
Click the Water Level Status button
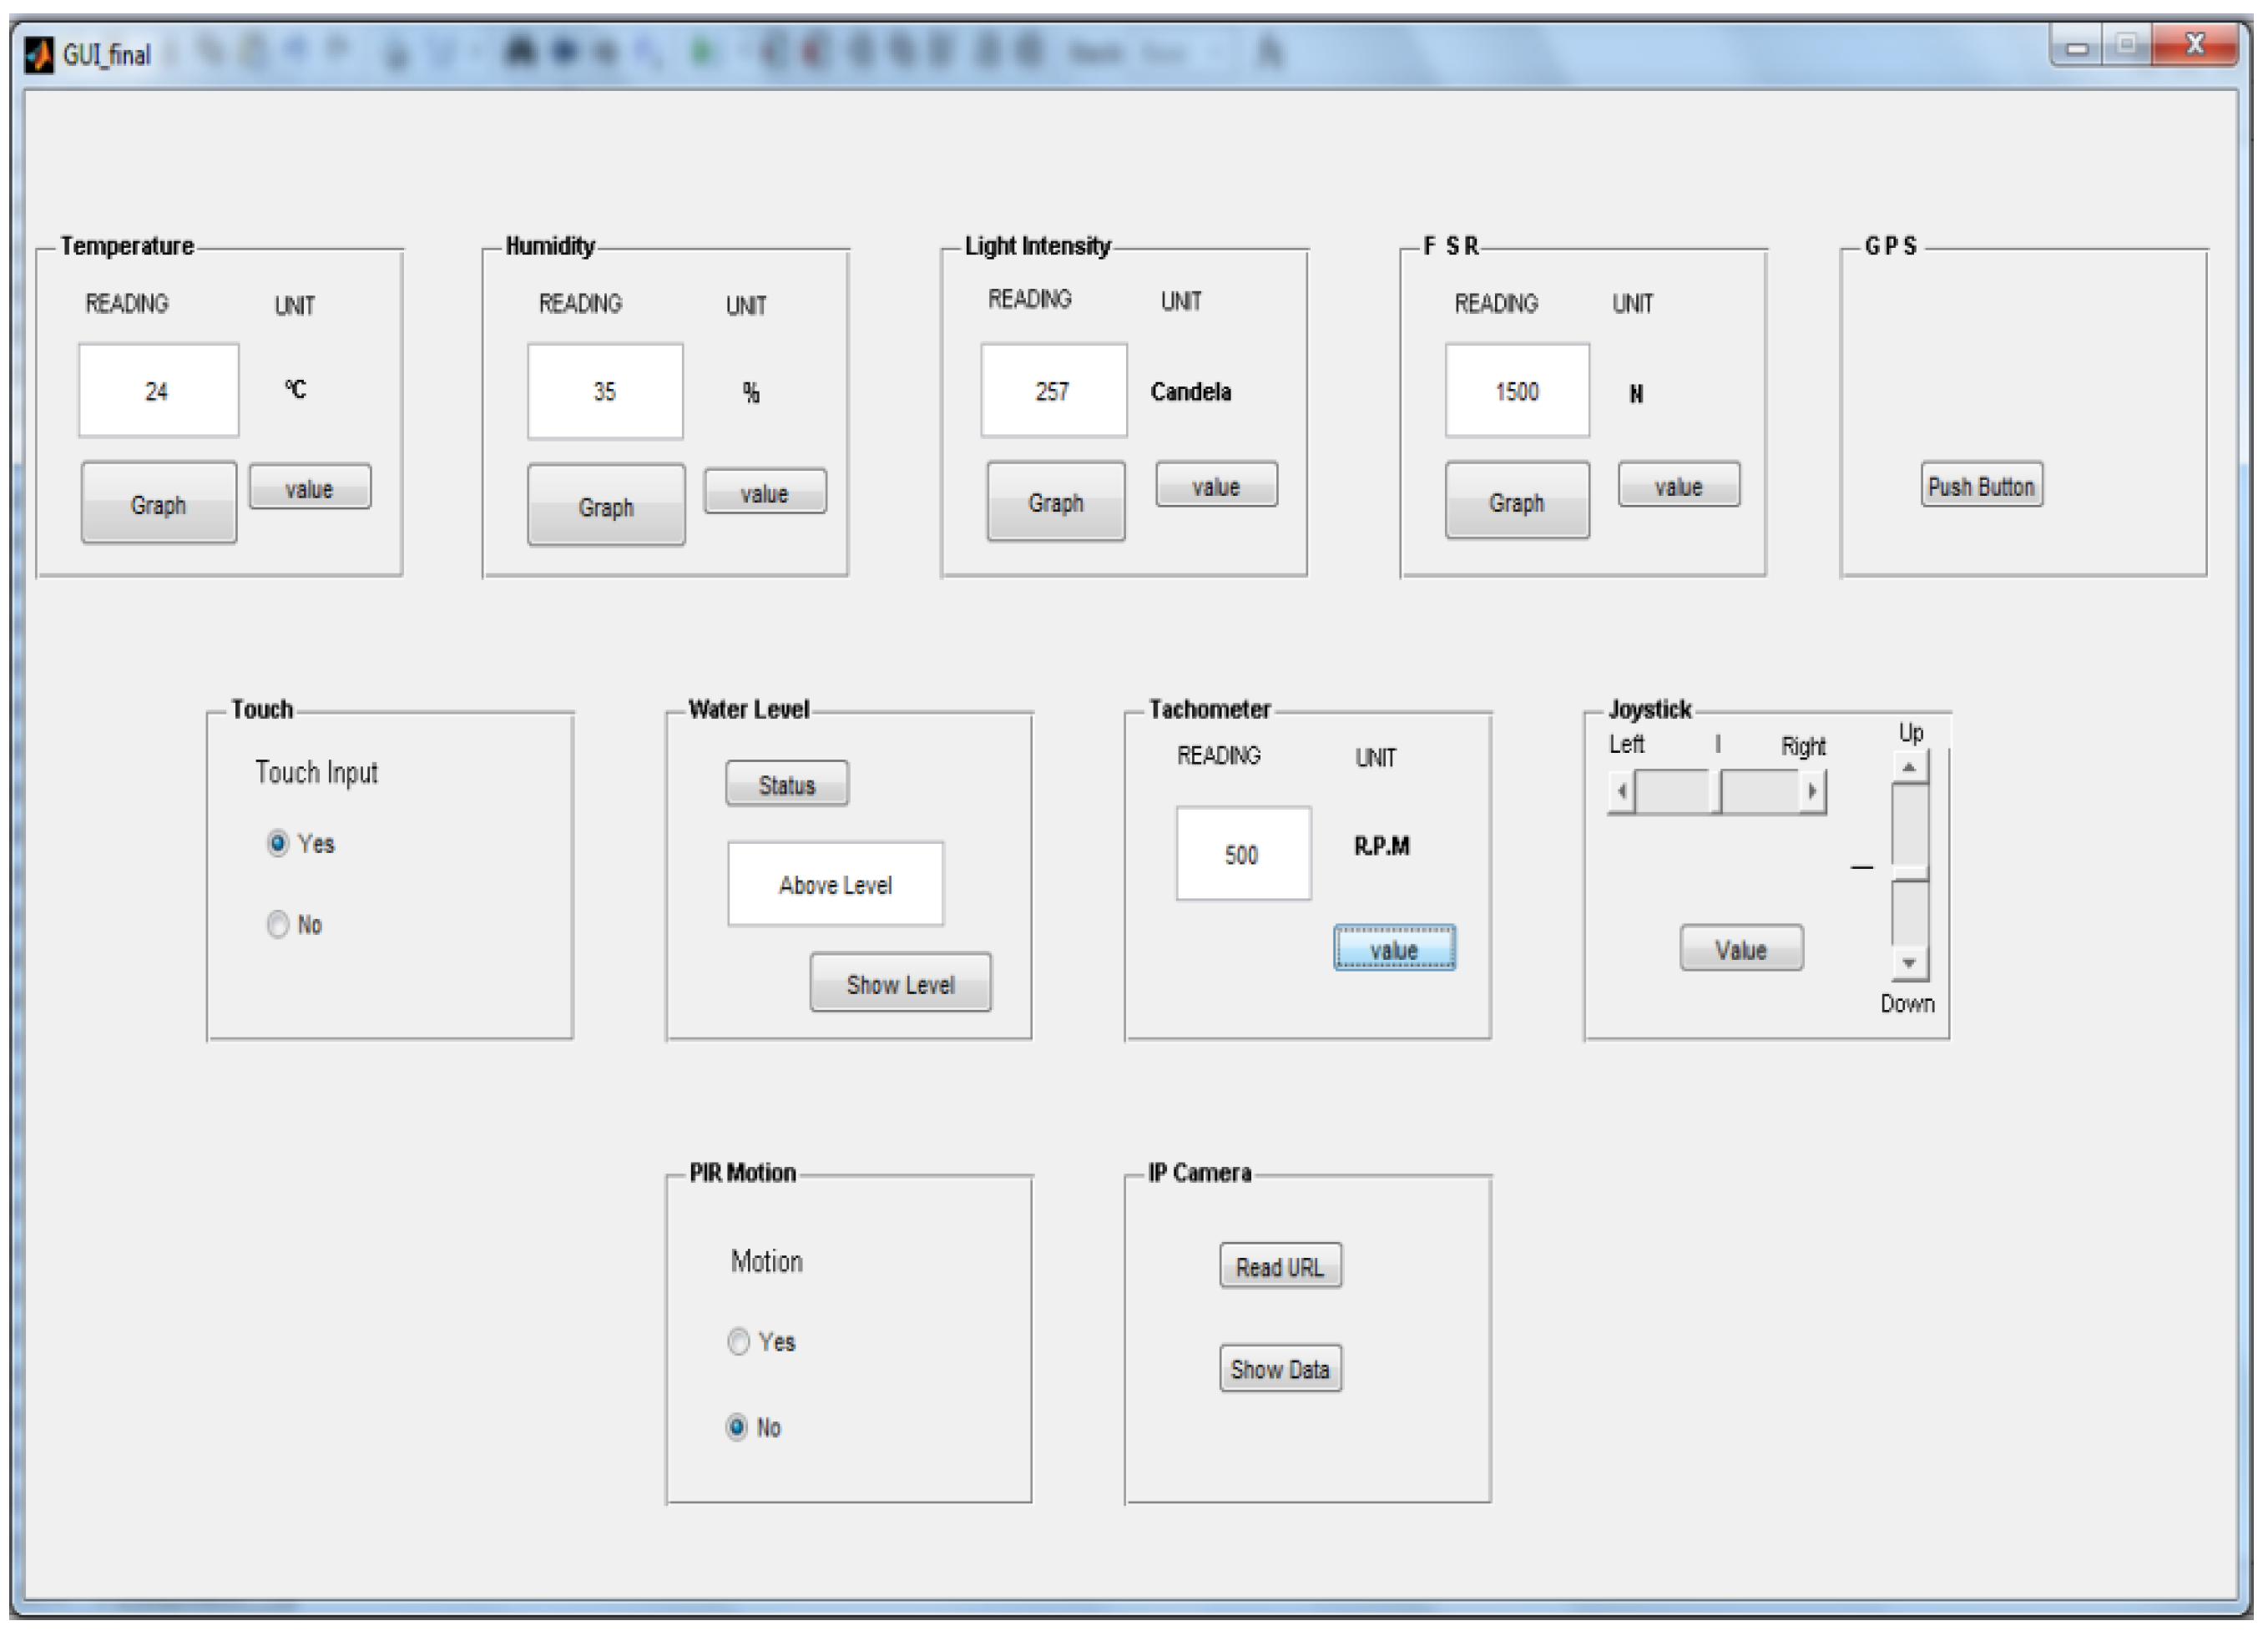pos(787,784)
